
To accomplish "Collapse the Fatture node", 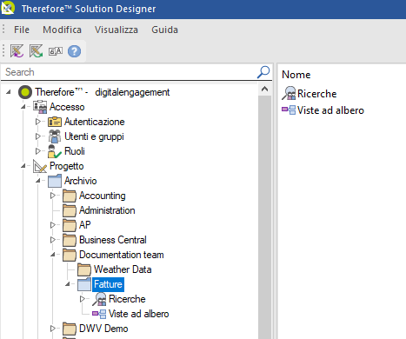I will (68, 284).
